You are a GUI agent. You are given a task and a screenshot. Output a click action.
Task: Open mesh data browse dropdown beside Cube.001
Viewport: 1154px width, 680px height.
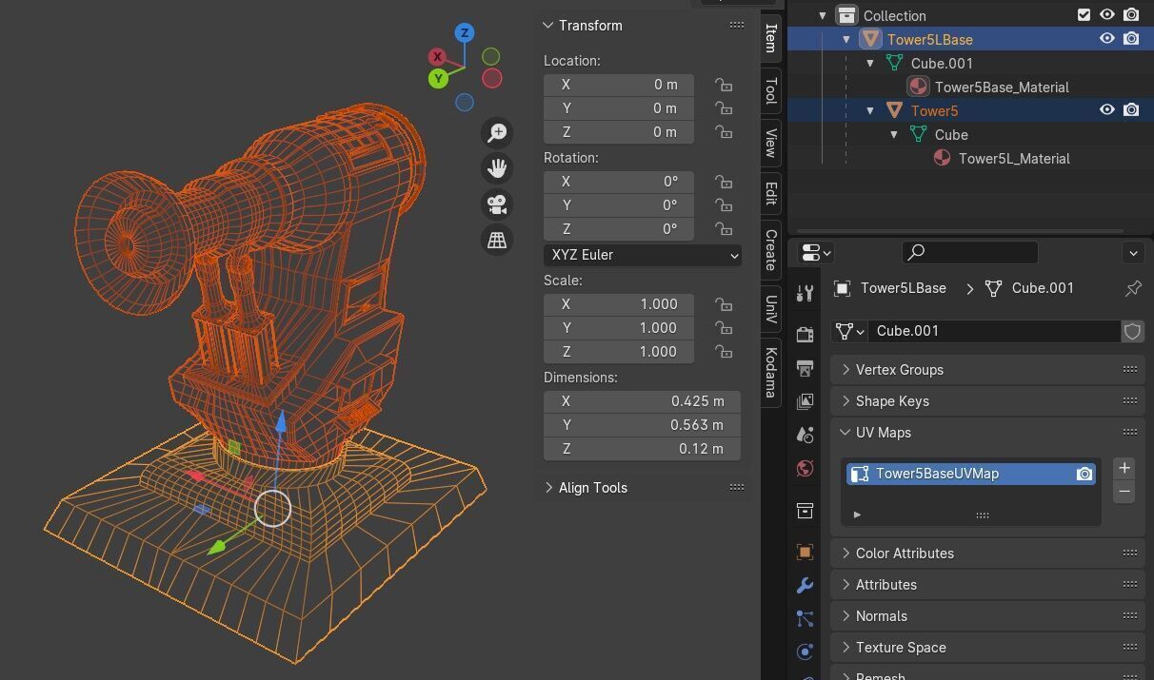(849, 331)
